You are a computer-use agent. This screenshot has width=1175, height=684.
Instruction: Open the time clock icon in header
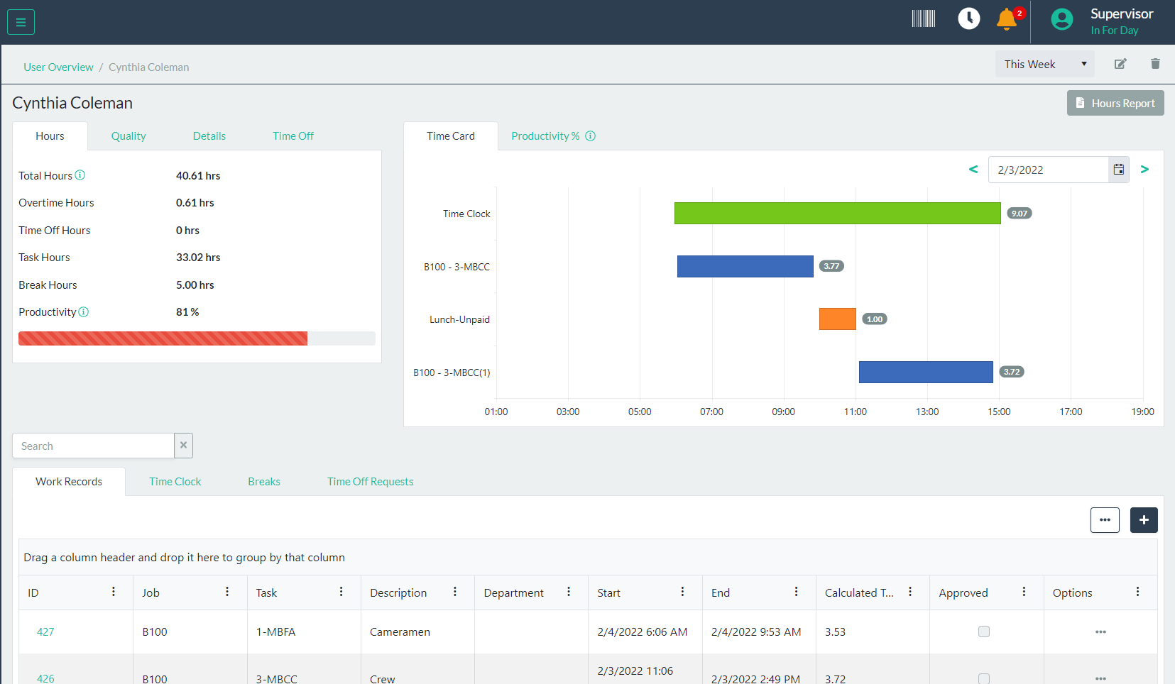tap(968, 18)
